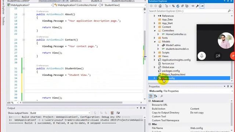This screenshot has height=132, width=235.
Task: Expand the References node
Action: pyautogui.click(x=154, y=16)
